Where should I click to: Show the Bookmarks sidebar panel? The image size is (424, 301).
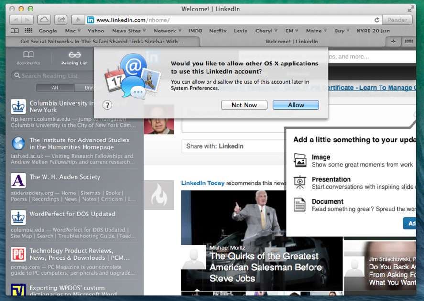pyautogui.click(x=28, y=57)
